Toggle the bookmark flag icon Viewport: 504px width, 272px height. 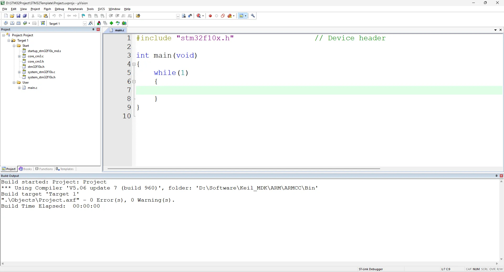[83, 16]
